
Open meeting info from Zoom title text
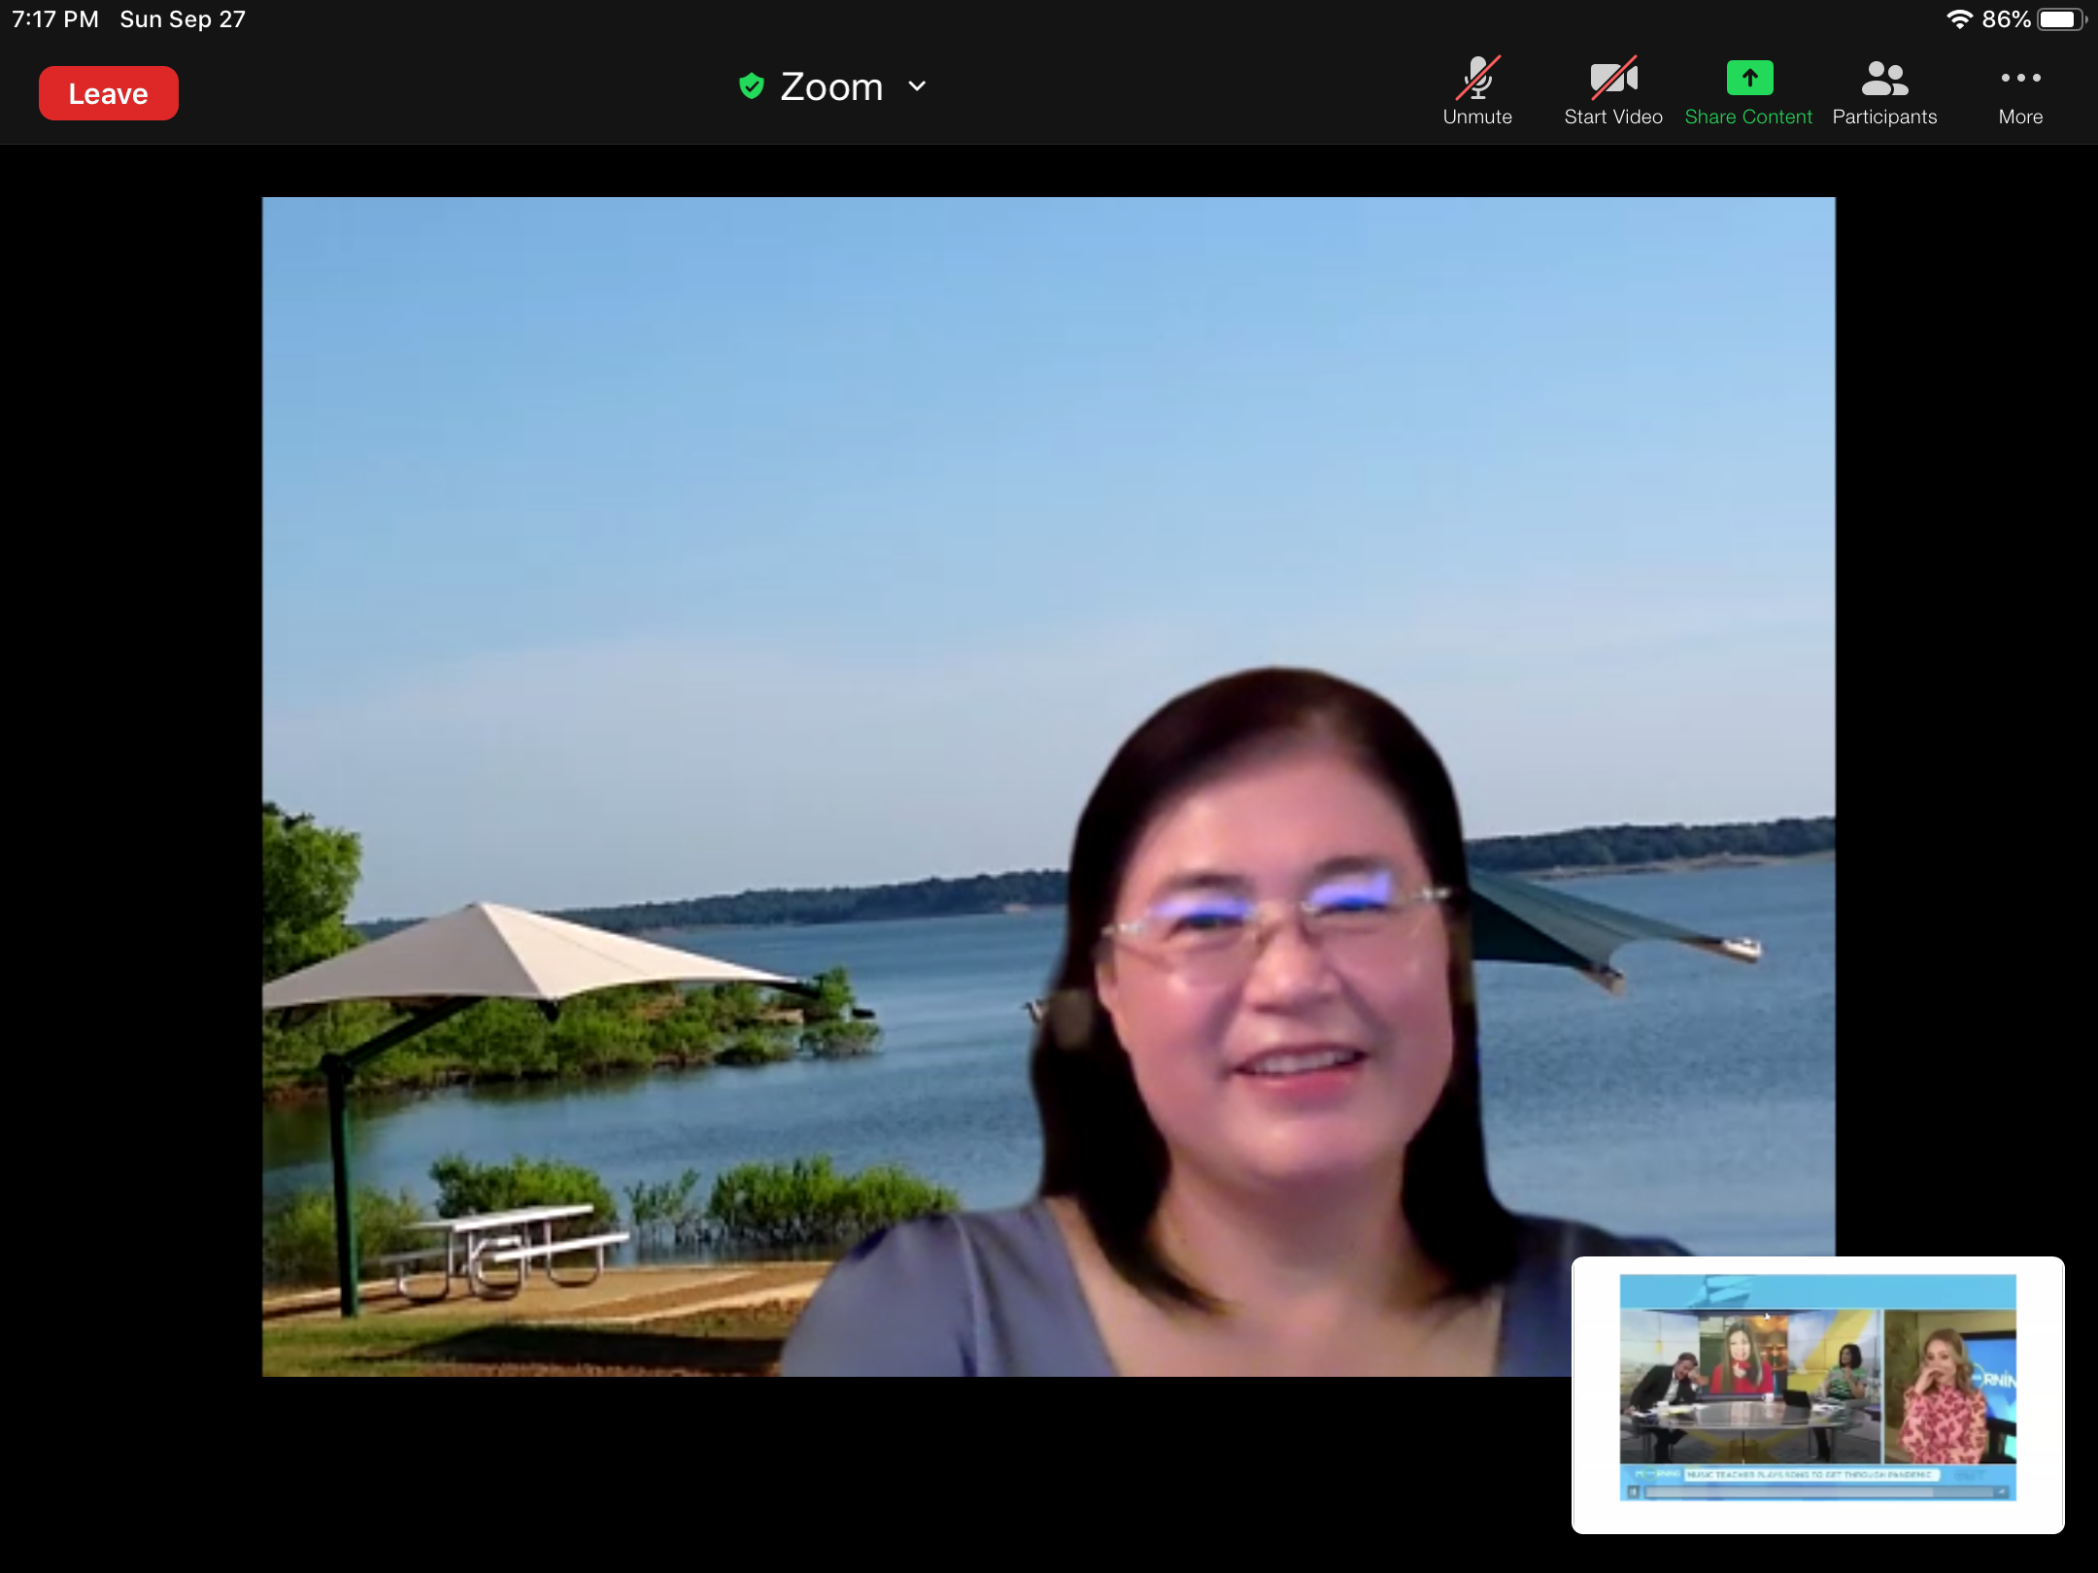pyautogui.click(x=831, y=86)
